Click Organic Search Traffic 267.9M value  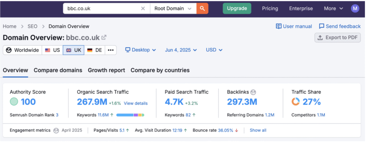coord(92,102)
